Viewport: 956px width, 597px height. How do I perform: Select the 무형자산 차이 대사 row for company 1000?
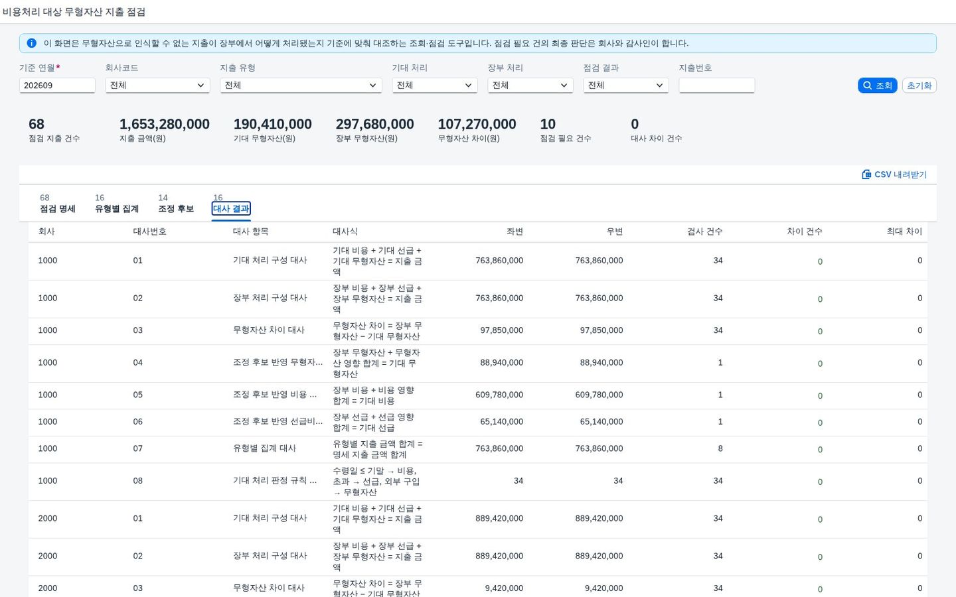coord(478,330)
